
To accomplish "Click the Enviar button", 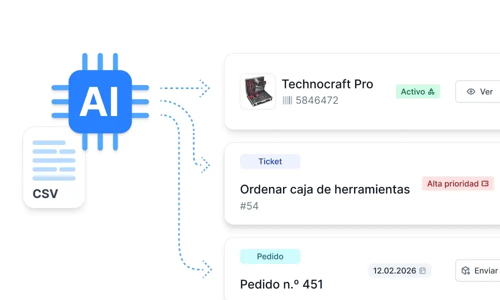I will 477,270.
